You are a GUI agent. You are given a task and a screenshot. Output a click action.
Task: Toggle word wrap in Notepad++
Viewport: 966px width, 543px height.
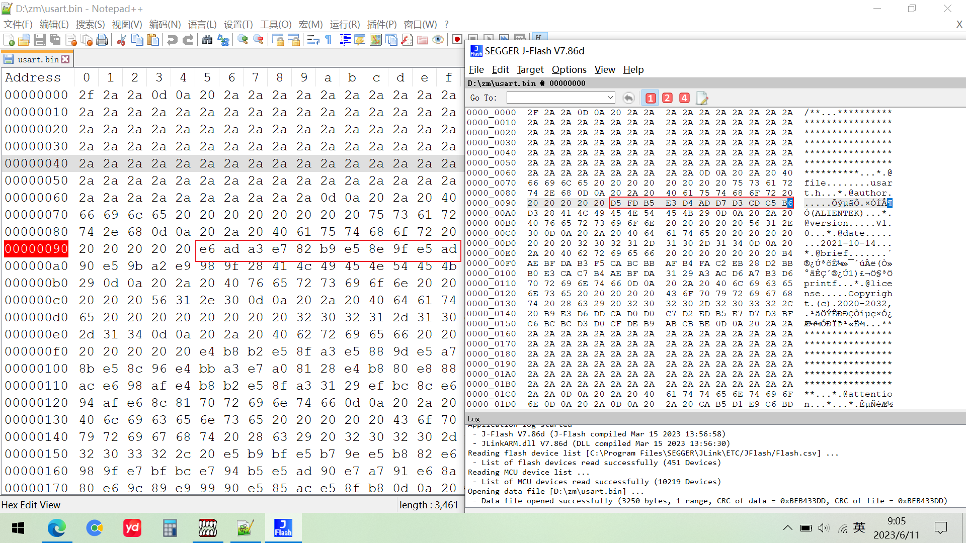[313, 40]
